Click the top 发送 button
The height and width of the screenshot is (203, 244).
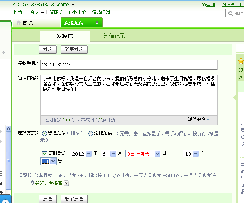(x=48, y=49)
